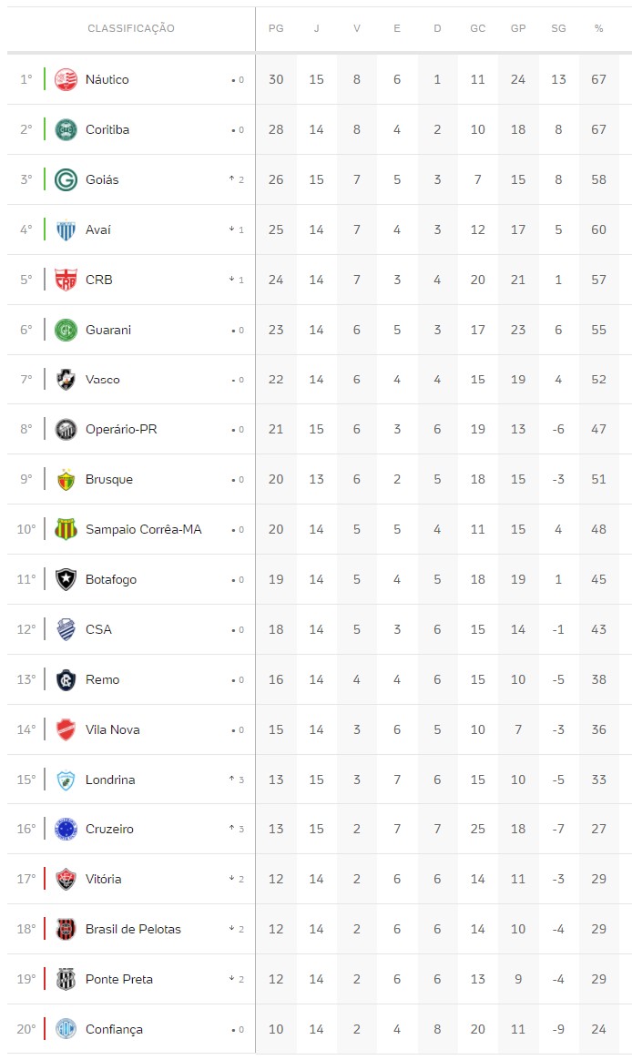Click the Cruzeiro blue crest
632x1060 pixels.
click(66, 829)
